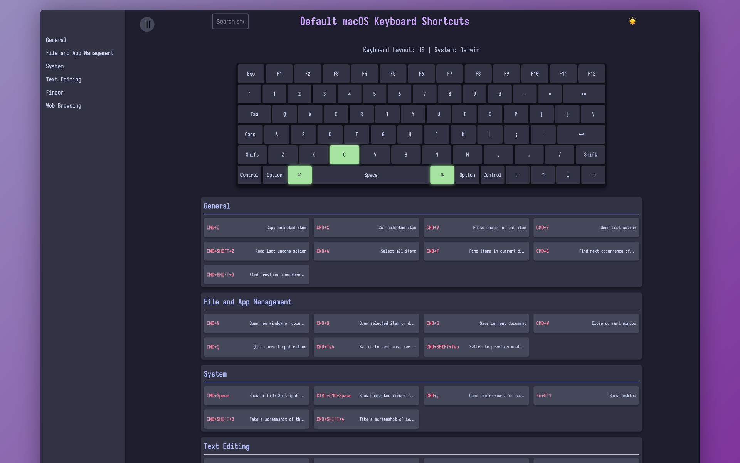This screenshot has height=463, width=740.
Task: Click the left arrow key
Action: (517, 175)
